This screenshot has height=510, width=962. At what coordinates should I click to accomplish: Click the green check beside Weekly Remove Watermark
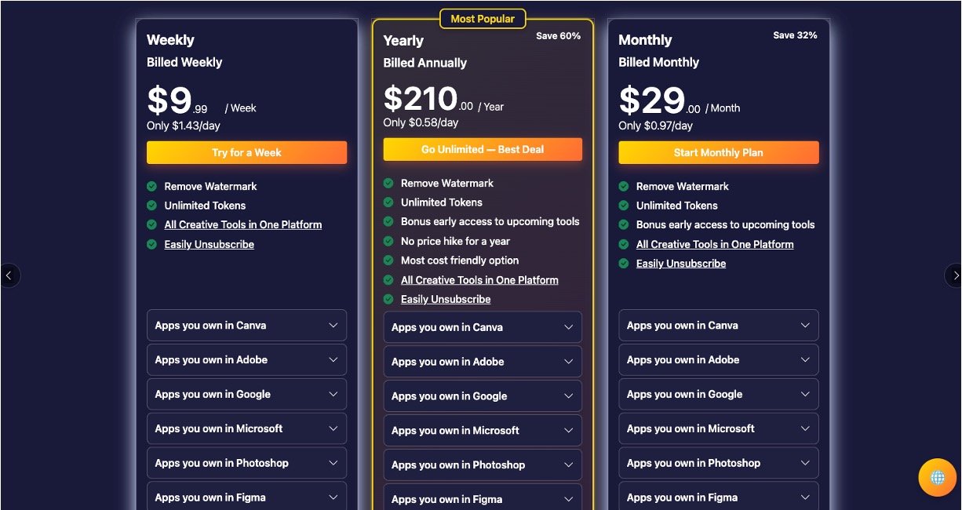coord(152,186)
